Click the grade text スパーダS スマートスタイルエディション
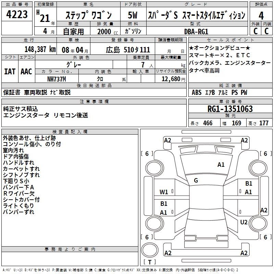 (x=197, y=15)
